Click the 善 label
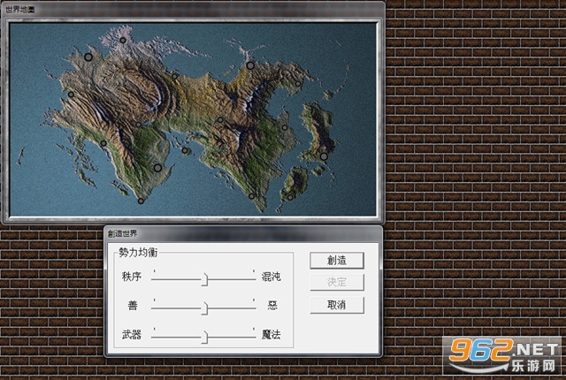The height and width of the screenshot is (380, 566). coord(133,306)
